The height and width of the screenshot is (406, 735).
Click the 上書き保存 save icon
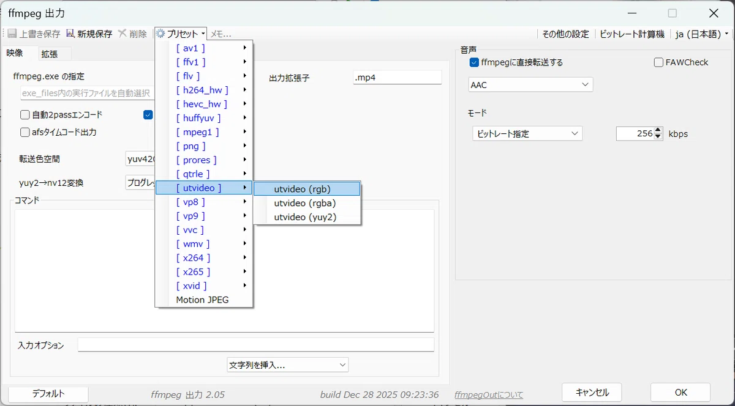(x=12, y=34)
